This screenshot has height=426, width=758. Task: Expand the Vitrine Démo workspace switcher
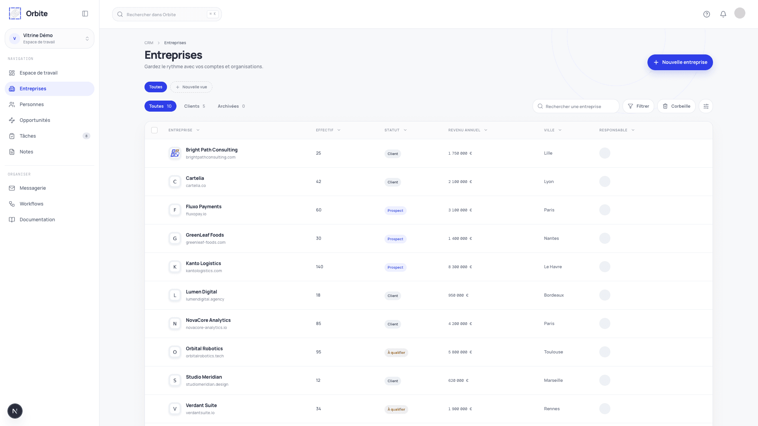49,38
